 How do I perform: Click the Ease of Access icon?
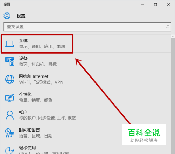coord(10,150)
